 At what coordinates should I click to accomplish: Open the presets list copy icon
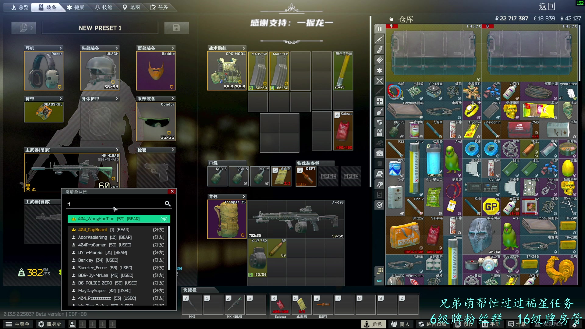(23, 28)
